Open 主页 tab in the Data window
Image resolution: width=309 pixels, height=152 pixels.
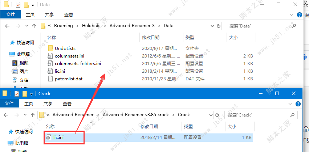(x=30, y=14)
